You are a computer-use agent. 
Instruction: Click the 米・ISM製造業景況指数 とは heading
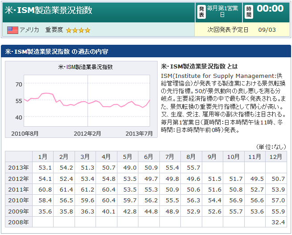pyautogui.click(x=199, y=66)
